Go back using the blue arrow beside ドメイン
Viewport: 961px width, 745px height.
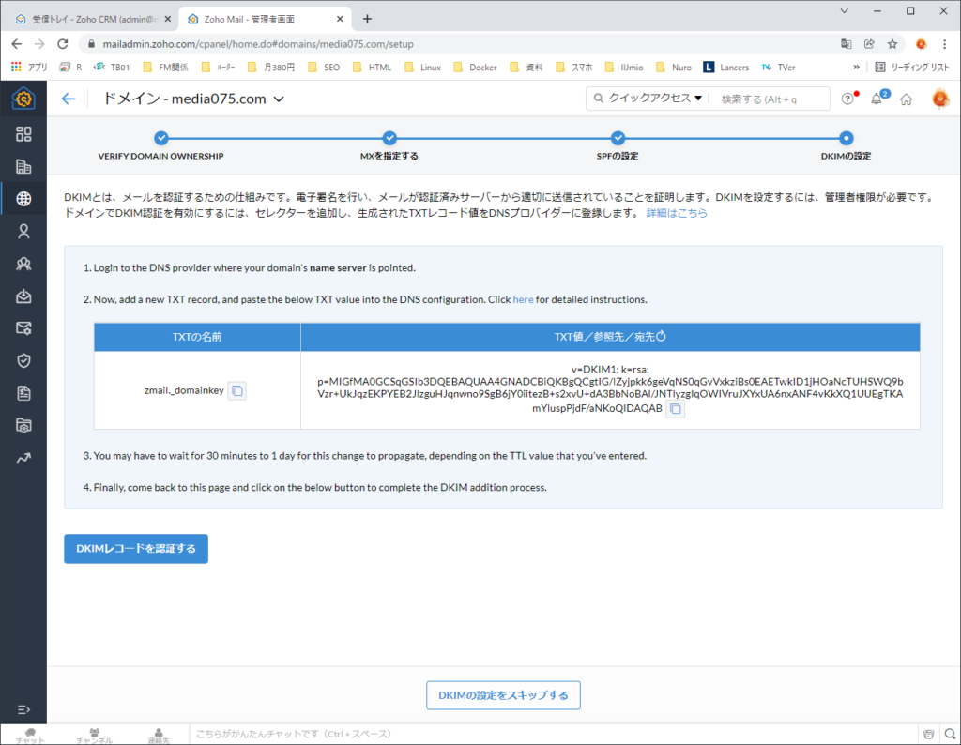(68, 99)
